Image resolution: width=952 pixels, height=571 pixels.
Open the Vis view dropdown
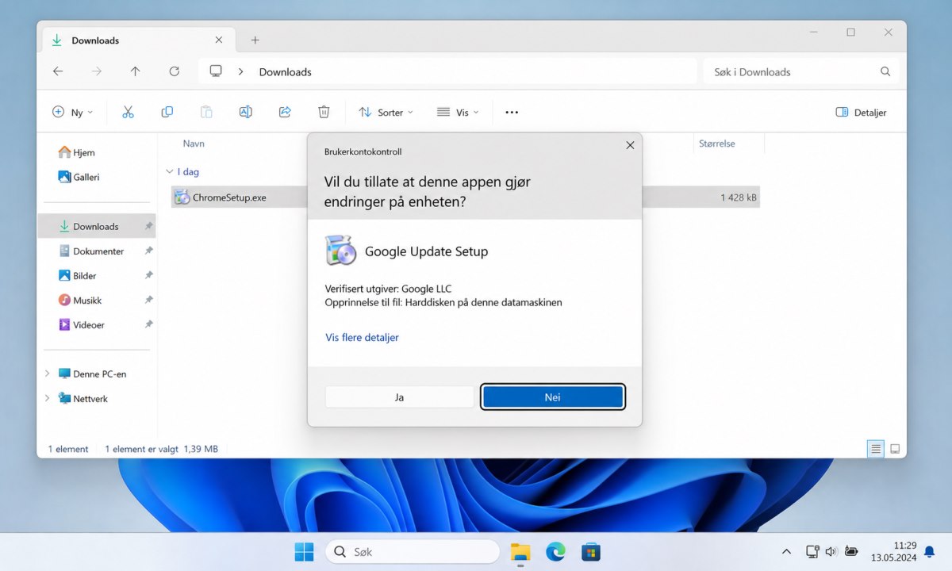(x=458, y=113)
